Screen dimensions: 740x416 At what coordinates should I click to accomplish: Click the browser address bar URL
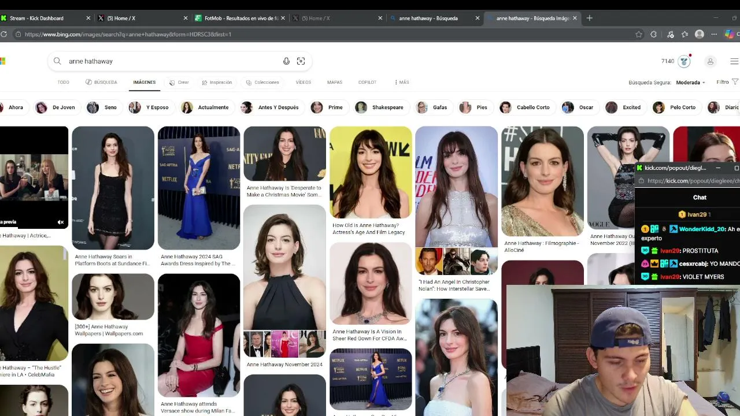(128, 34)
